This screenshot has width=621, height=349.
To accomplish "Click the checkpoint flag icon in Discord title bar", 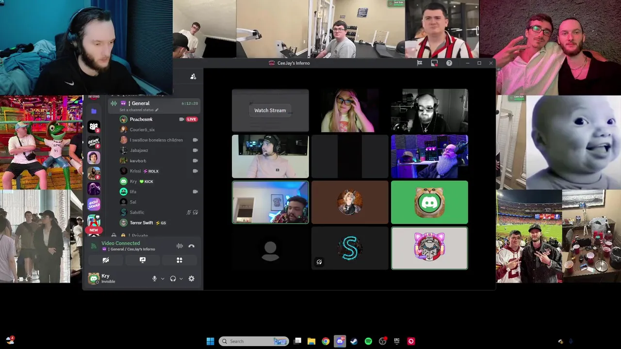I will click(x=420, y=63).
